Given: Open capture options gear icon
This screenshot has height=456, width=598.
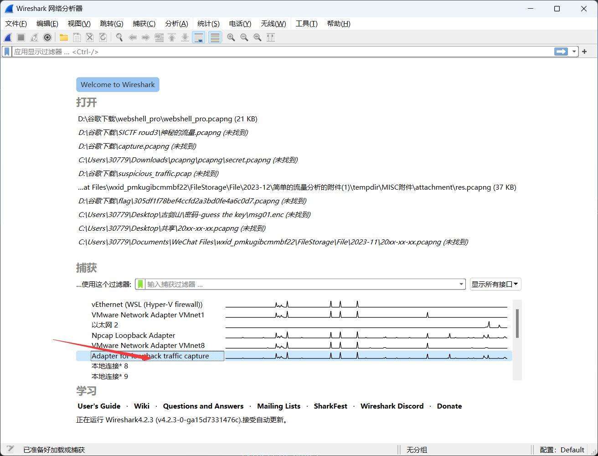Looking at the screenshot, I should click(x=47, y=37).
